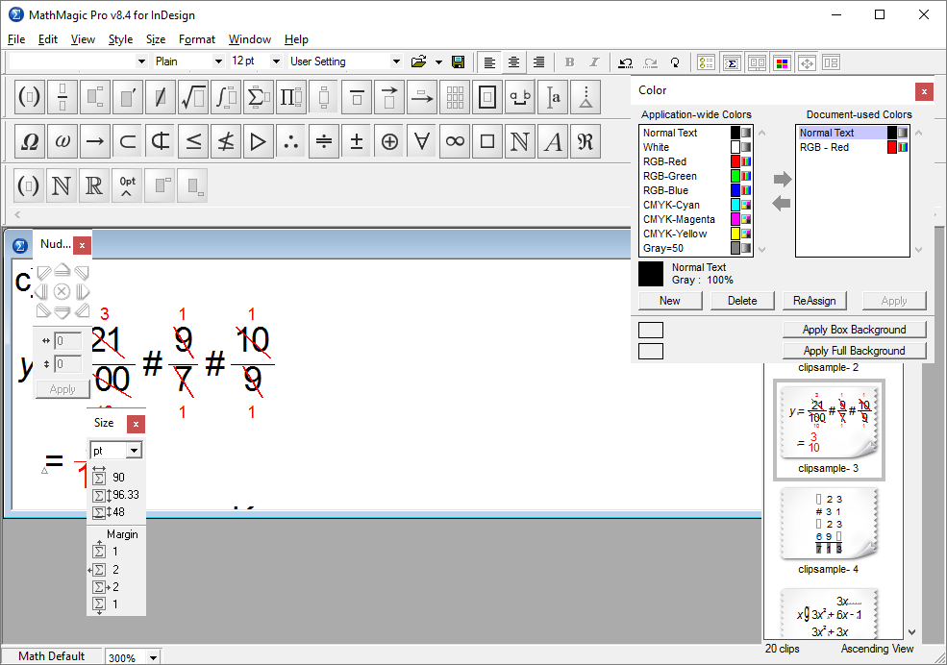The image size is (947, 665).
Task: Toggle bold formatting
Action: point(569,61)
